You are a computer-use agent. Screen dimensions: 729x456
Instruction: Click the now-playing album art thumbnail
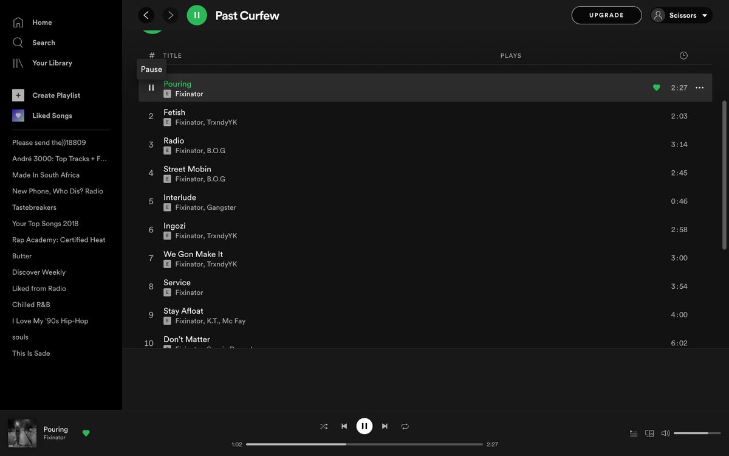[x=22, y=433]
